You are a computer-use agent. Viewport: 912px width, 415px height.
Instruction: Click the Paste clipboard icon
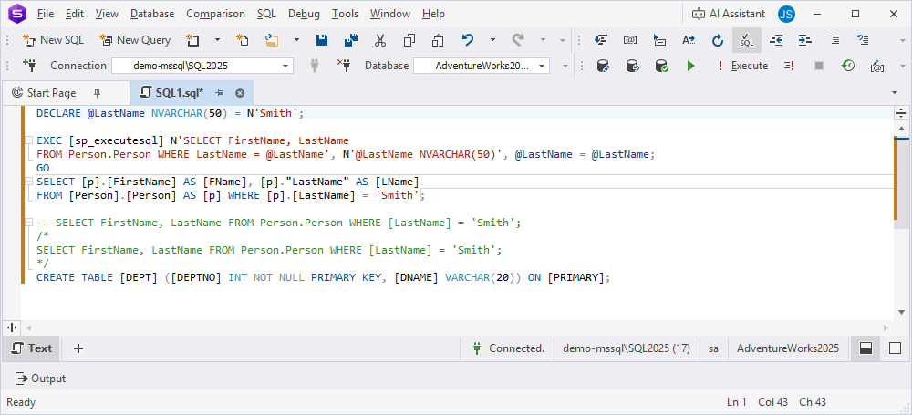click(438, 40)
